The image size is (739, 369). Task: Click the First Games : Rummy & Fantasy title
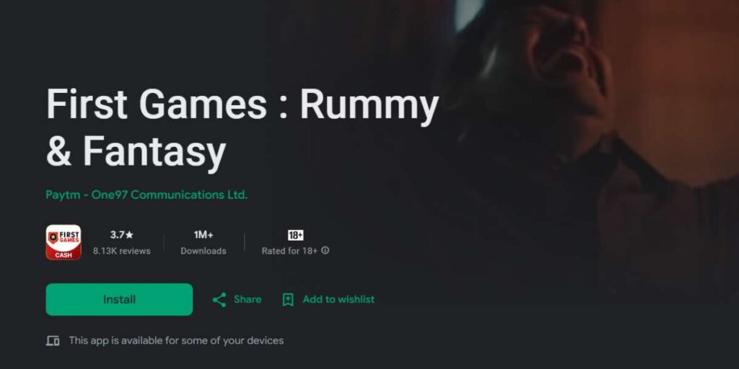pos(242,128)
